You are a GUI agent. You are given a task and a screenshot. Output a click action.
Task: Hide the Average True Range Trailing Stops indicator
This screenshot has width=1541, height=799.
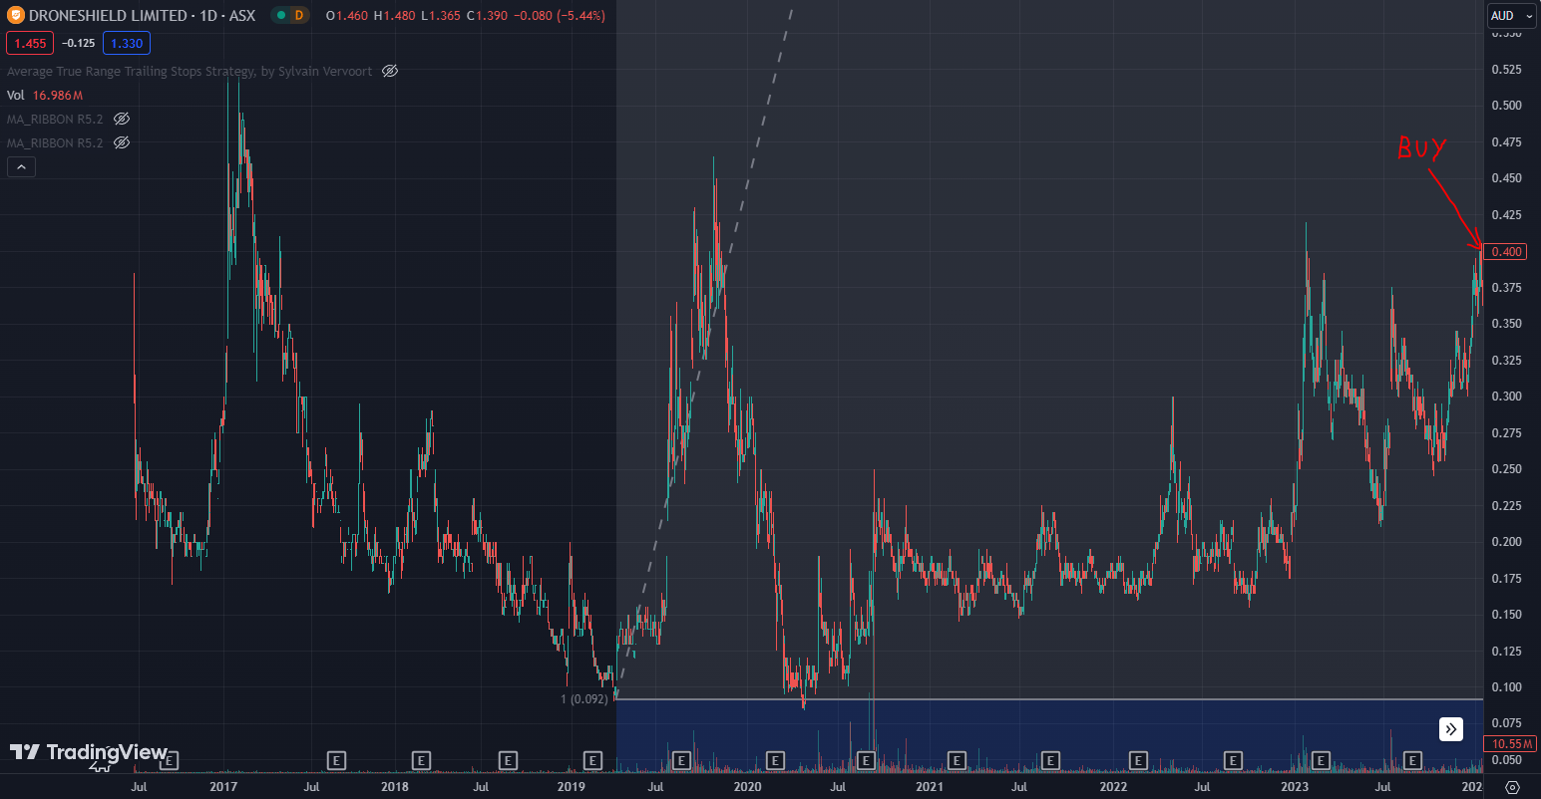click(x=389, y=71)
